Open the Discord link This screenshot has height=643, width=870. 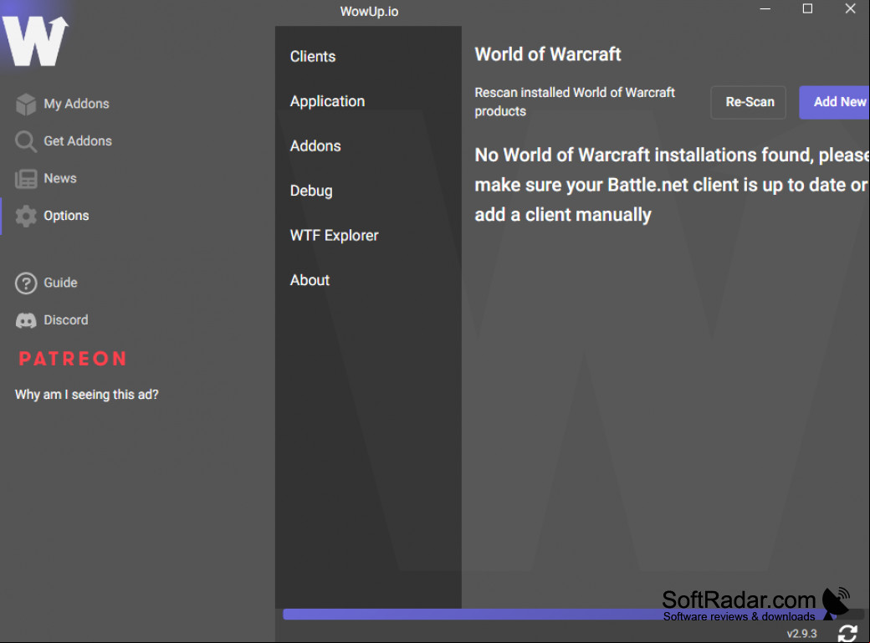pyautogui.click(x=65, y=319)
